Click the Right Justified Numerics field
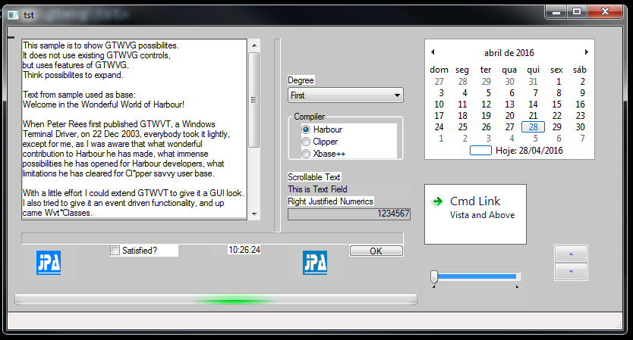Viewport: 633px width, 340px height. (349, 214)
